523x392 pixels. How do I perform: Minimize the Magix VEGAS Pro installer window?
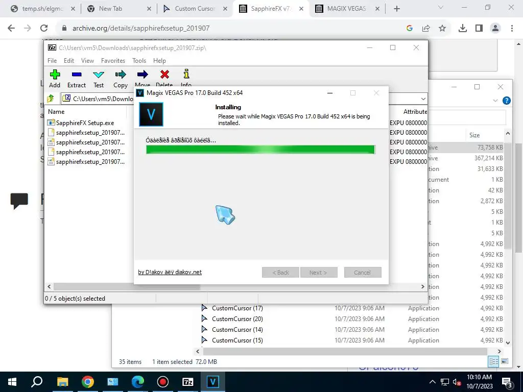(330, 93)
